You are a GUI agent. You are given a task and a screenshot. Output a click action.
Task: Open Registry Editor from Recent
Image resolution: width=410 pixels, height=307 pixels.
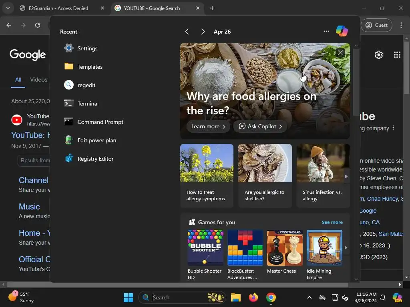tap(89, 159)
